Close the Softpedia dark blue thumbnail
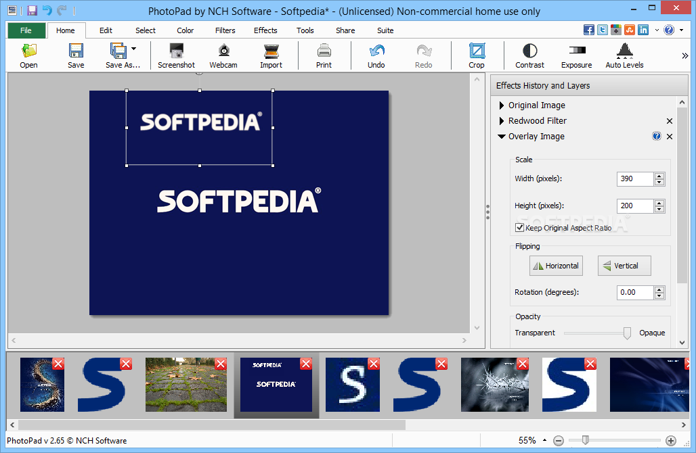696x453 pixels. (306, 364)
